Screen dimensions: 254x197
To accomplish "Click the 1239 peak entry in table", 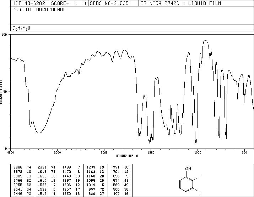I will (x=96, y=167).
